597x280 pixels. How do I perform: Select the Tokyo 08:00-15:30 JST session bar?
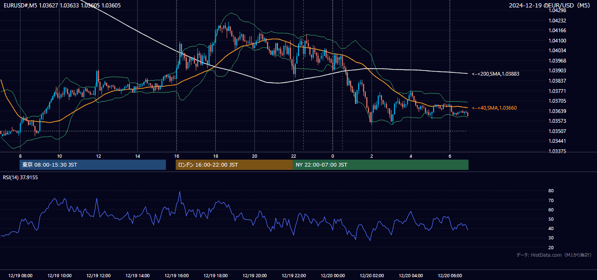point(92,165)
